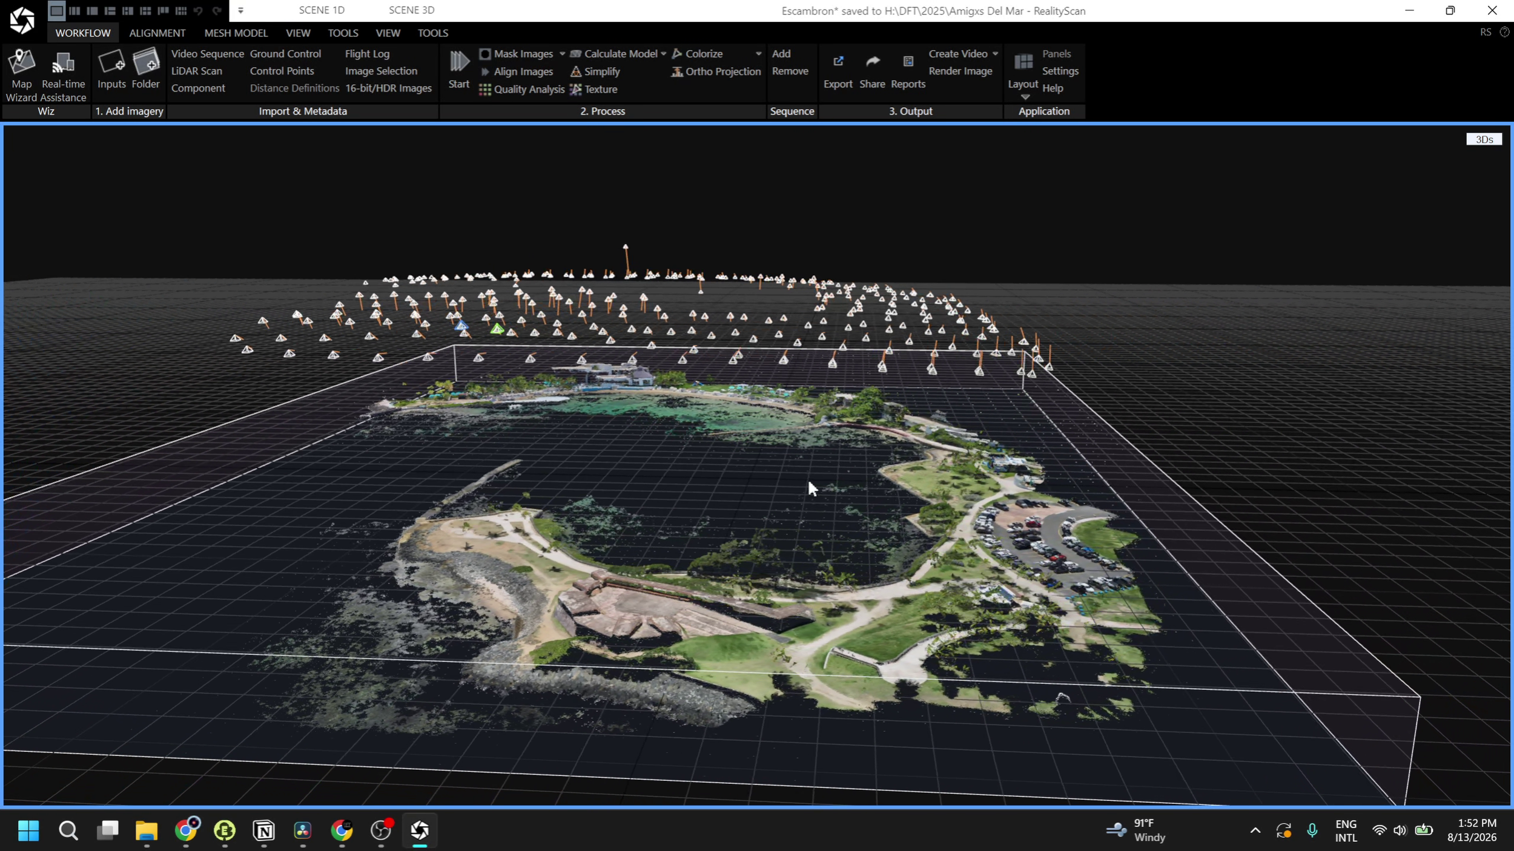Open the Map Wizard
Viewport: 1514px width, 851px height.
click(22, 75)
